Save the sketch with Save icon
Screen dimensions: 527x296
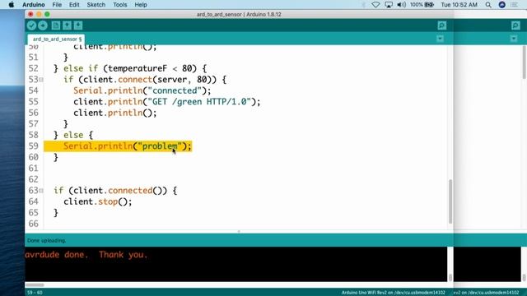pyautogui.click(x=78, y=25)
